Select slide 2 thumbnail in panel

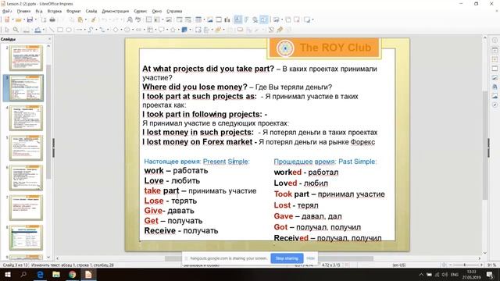pyautogui.click(x=26, y=58)
